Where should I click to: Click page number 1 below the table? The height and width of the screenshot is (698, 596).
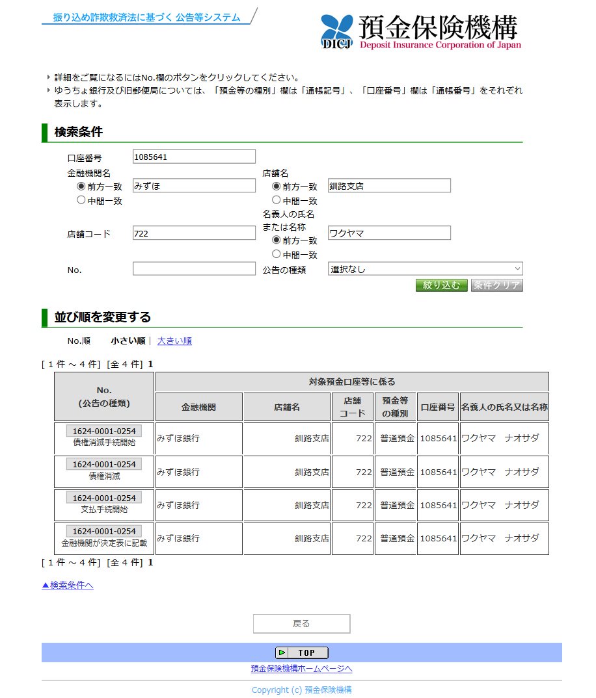point(151,562)
